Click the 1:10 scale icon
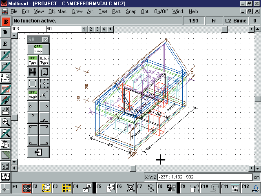Image resolution: width=261 pixels, height=196 pixels. pyautogui.click(x=6, y=111)
